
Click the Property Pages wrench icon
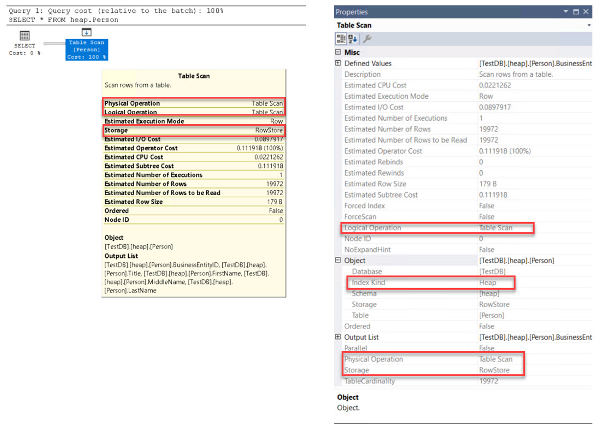coord(366,39)
